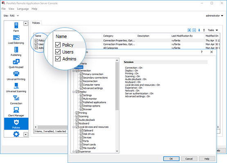Open the Language menu
This screenshot has width=227, height=163.
(x=23, y=9)
